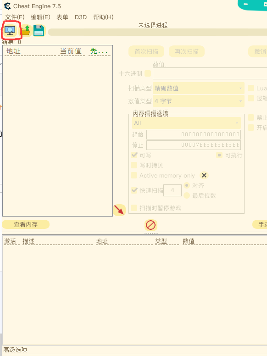Open the 表单 menu
The height and width of the screenshot is (356, 267).
pos(62,17)
